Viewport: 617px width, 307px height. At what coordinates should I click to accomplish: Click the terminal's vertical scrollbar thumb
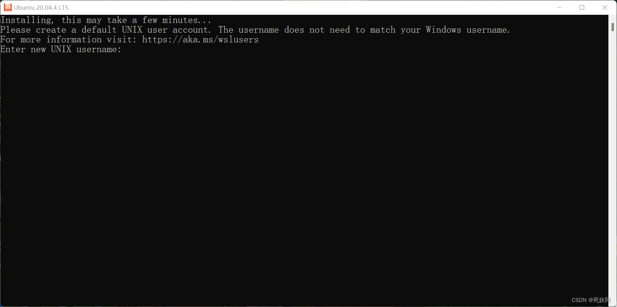click(613, 27)
